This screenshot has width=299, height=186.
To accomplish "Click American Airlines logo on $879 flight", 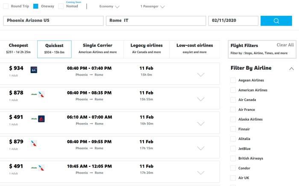I will click(34, 143).
